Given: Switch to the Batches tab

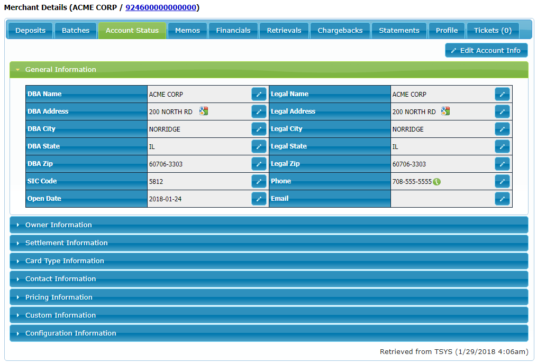Looking at the screenshot, I should [76, 31].
